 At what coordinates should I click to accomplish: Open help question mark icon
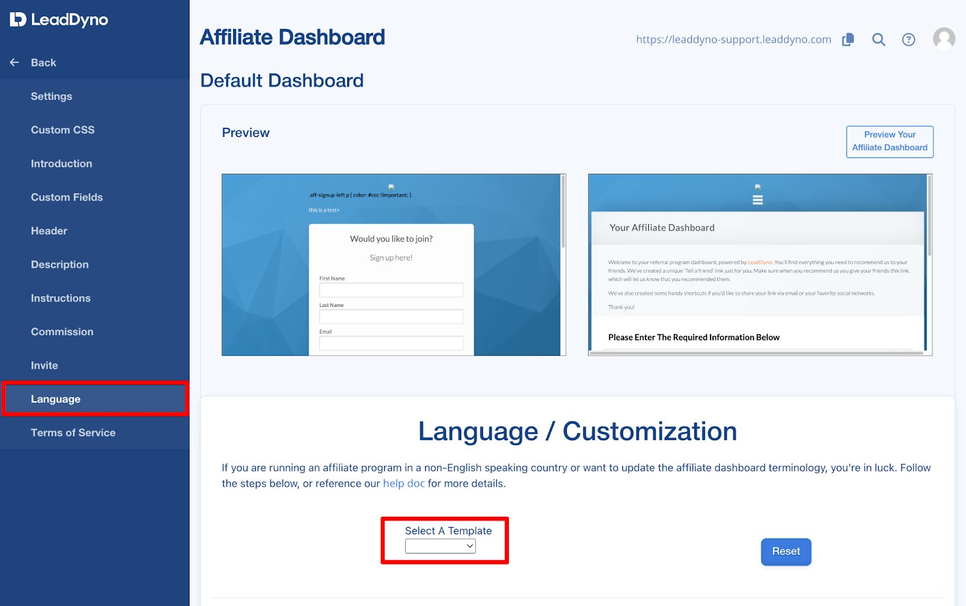pos(909,40)
